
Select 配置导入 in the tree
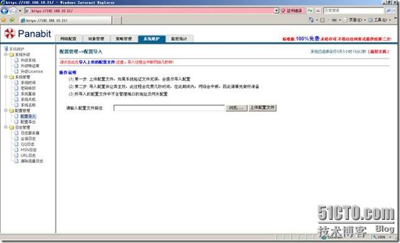tap(28, 116)
